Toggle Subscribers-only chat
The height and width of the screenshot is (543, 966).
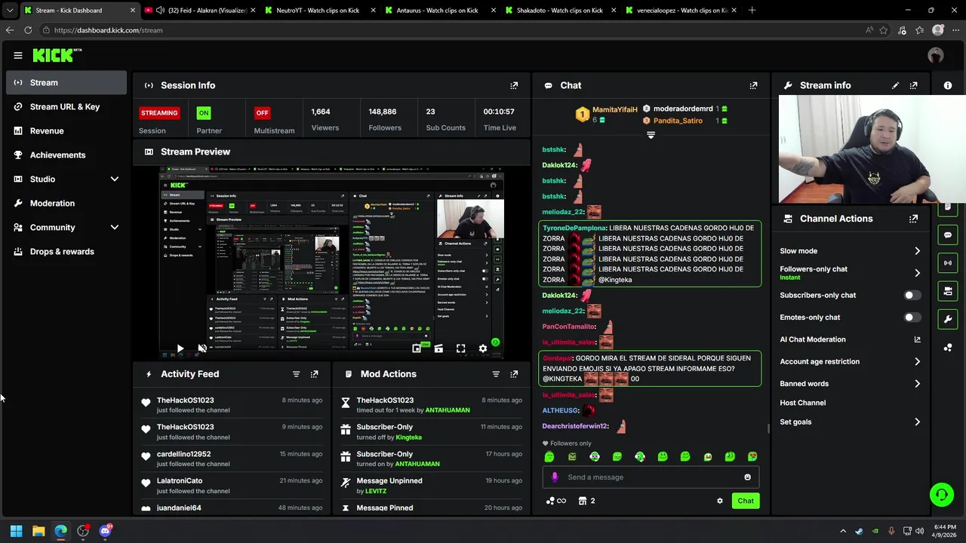[x=912, y=295]
